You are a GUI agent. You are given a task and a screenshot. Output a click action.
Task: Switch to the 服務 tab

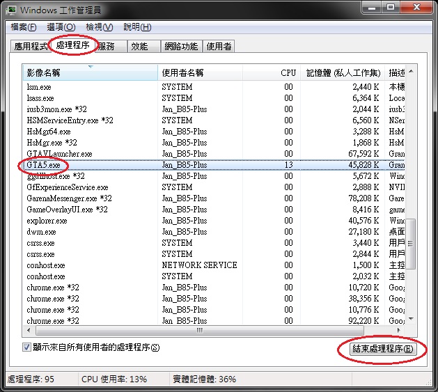click(107, 47)
